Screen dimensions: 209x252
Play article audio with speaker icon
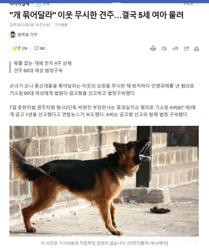(x=164, y=49)
